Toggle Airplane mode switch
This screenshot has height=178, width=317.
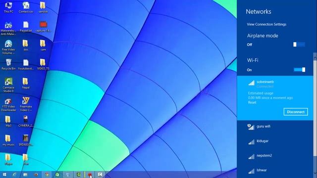(299, 44)
